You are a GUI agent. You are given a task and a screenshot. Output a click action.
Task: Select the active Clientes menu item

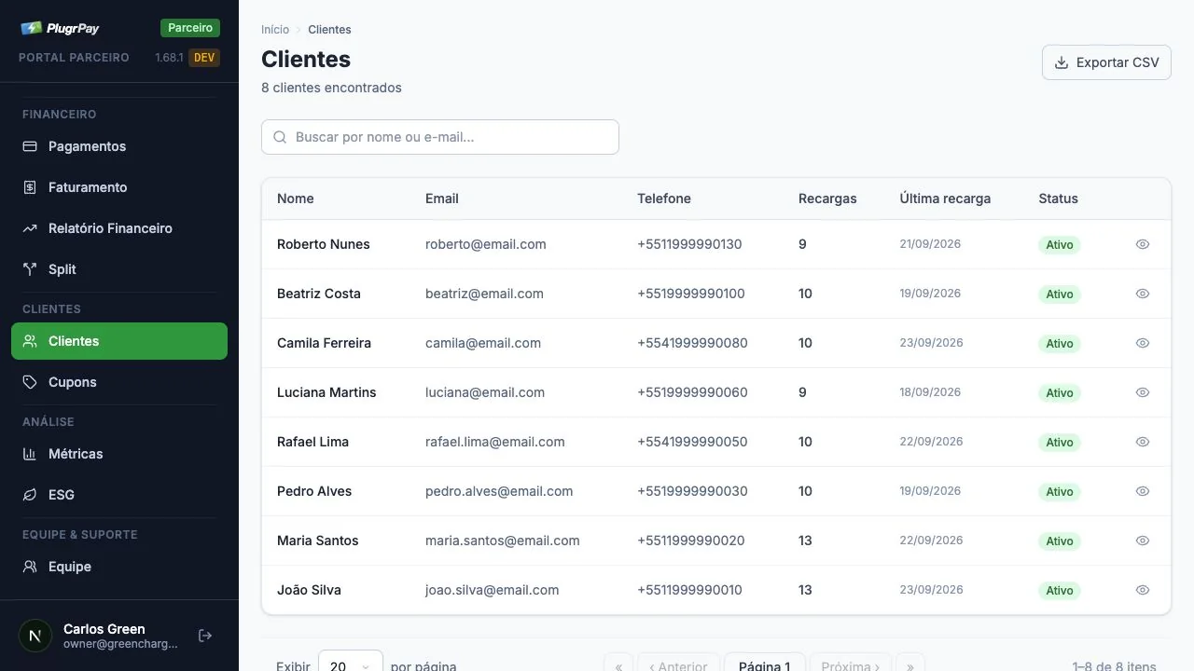pos(119,341)
